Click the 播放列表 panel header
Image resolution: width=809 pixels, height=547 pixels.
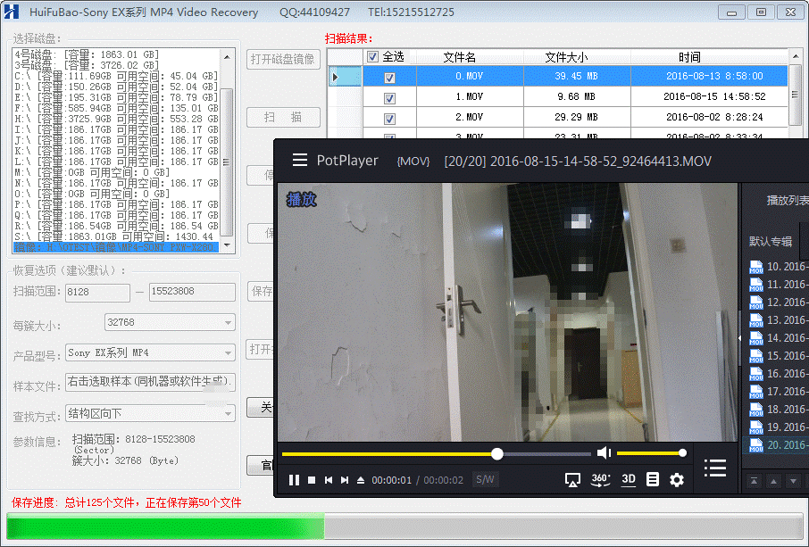click(x=787, y=200)
